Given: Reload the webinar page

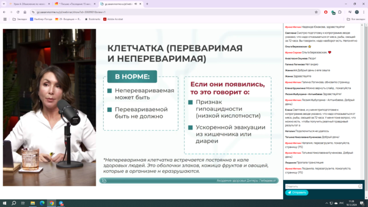Looking at the screenshot, I should [18, 12].
